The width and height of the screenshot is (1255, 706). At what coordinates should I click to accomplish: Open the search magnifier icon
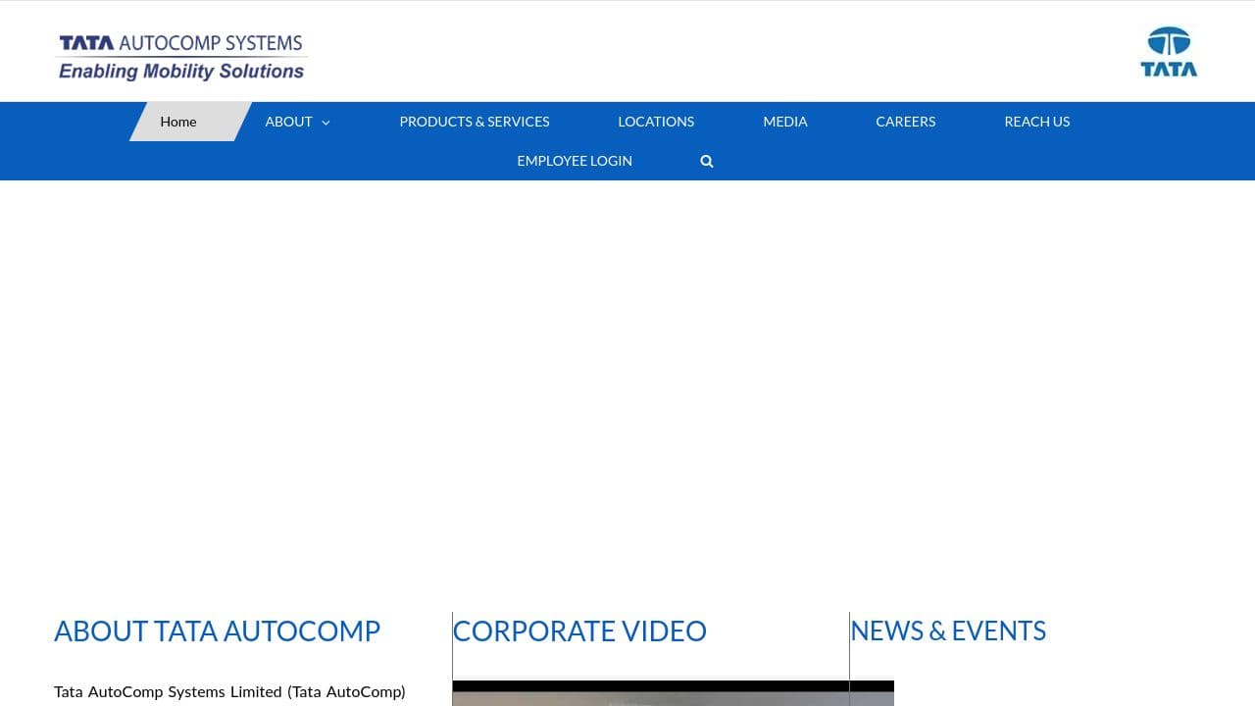tap(707, 161)
